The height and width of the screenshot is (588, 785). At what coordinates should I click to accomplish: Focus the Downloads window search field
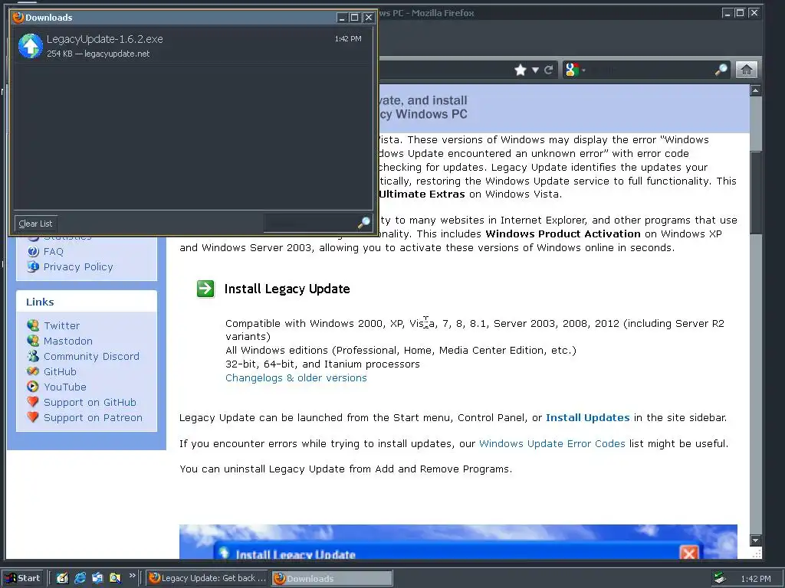[x=310, y=223]
